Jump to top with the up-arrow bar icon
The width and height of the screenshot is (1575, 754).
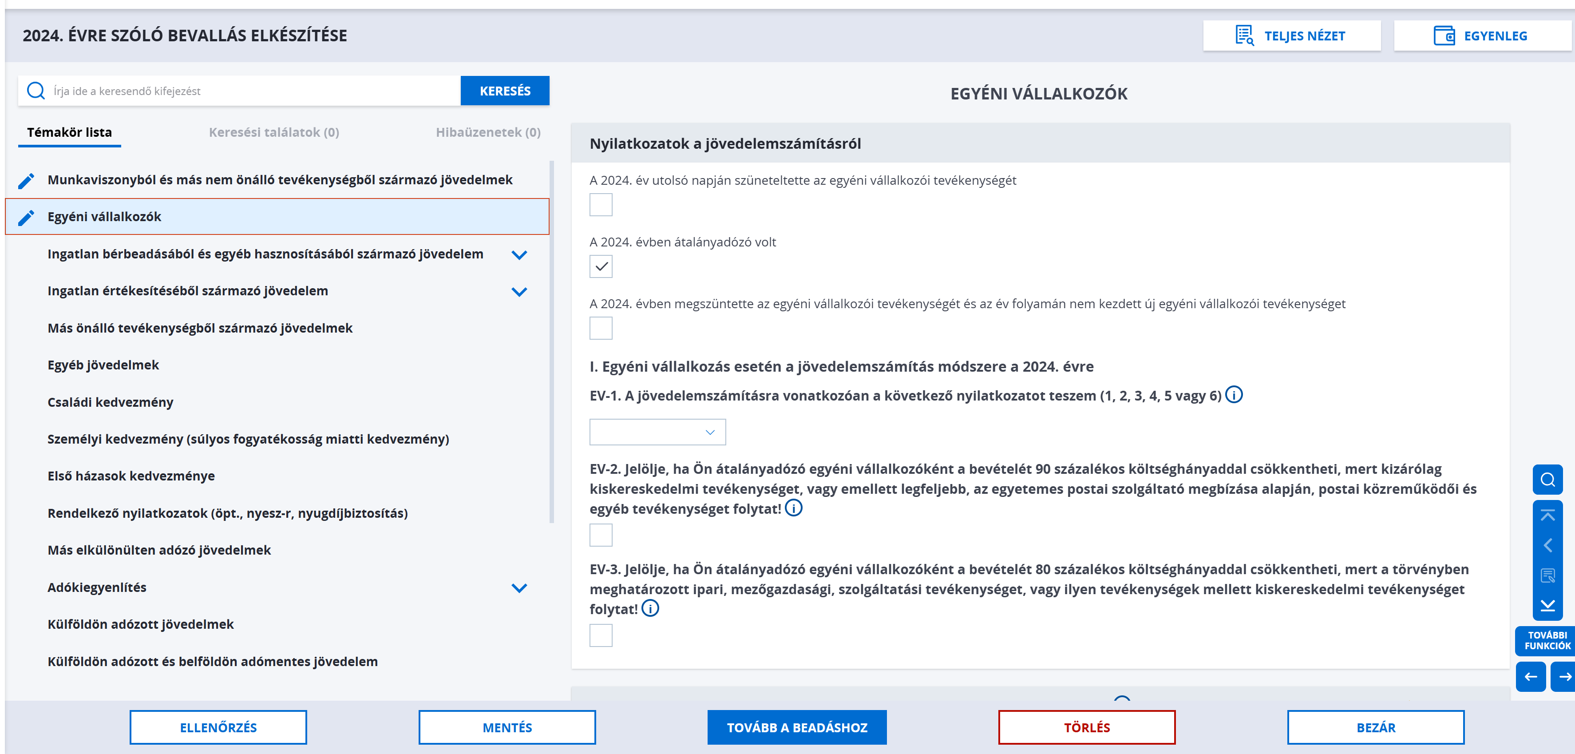[1547, 515]
